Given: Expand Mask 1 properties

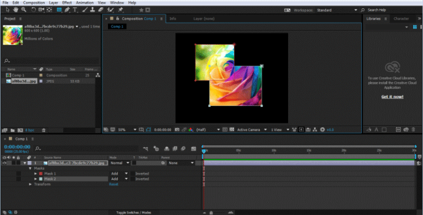Looking at the screenshot, I should [35, 174].
